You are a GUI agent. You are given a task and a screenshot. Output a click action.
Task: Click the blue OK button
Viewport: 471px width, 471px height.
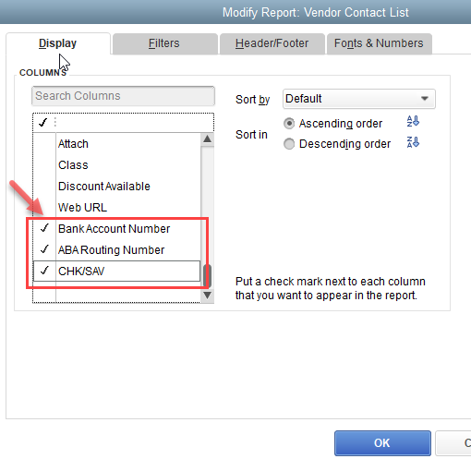pyautogui.click(x=382, y=443)
